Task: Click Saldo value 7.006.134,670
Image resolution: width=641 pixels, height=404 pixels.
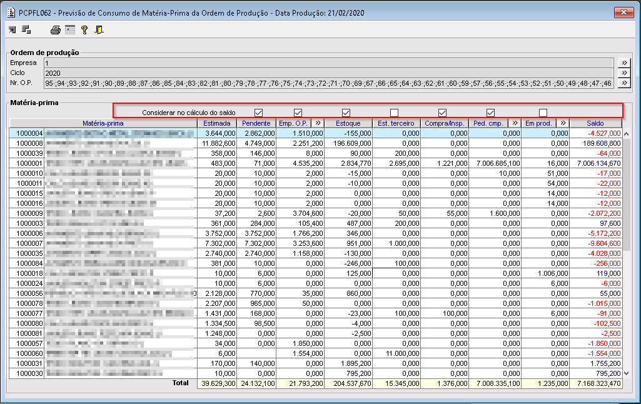Action: coord(598,163)
